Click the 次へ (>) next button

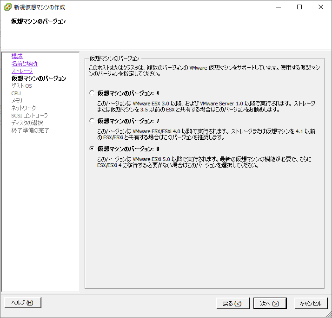pyautogui.click(x=270, y=304)
